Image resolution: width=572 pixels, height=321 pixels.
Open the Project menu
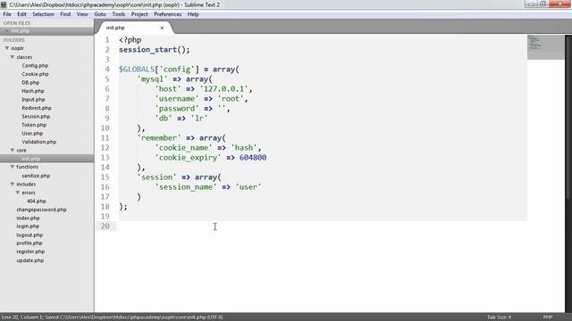139,14
